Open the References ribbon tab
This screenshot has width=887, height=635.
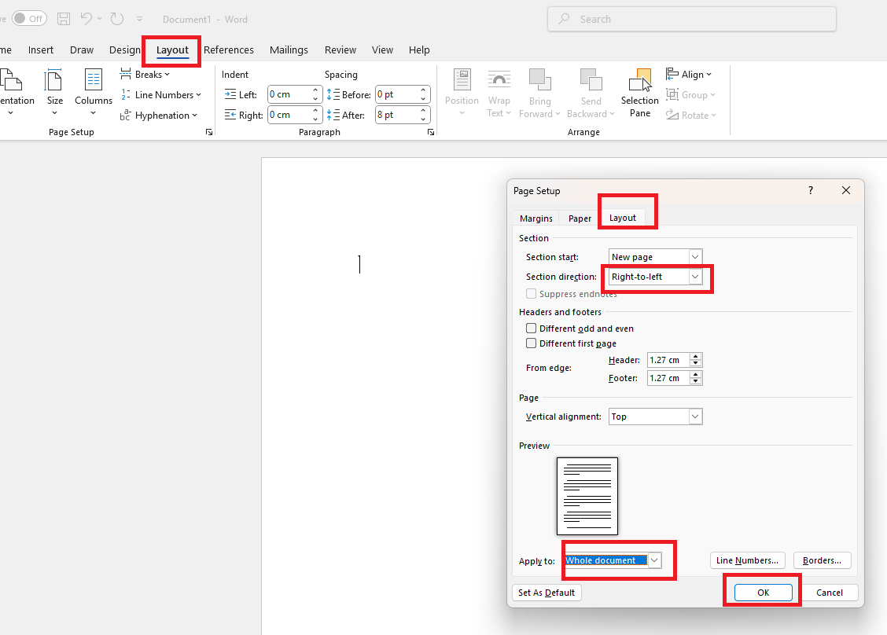(229, 50)
